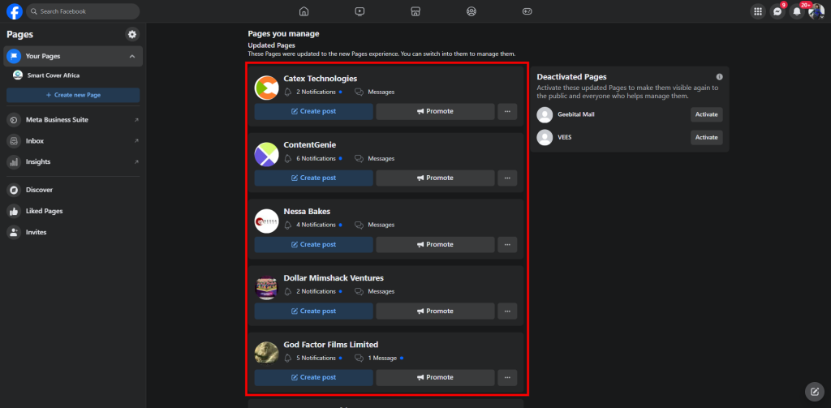Promote God Factor Films Limited page
Screen dimensions: 831x408
click(435, 378)
